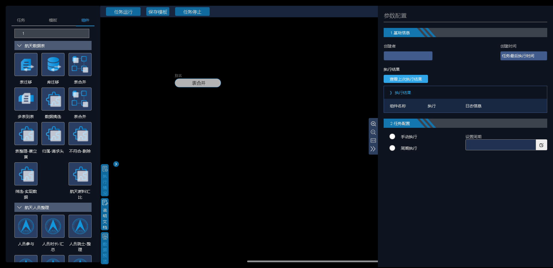This screenshot has height=268, width=553.
Task: Open the 2.任务配置 section header
Action: pos(465,123)
